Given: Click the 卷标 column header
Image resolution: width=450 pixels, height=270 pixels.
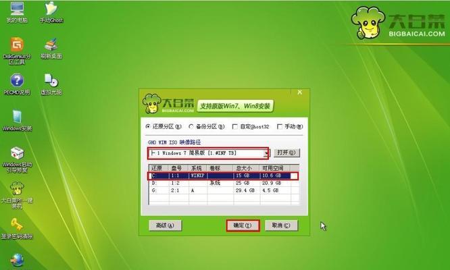Looking at the screenshot, I should (x=220, y=168).
